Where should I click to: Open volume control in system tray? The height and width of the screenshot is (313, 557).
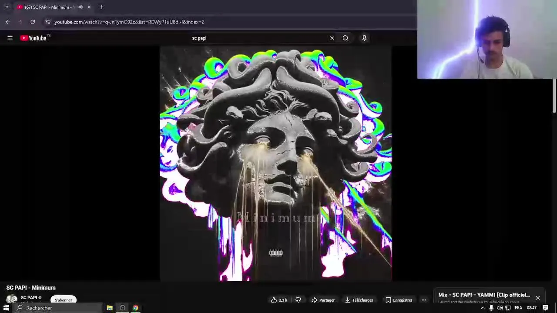click(x=500, y=308)
